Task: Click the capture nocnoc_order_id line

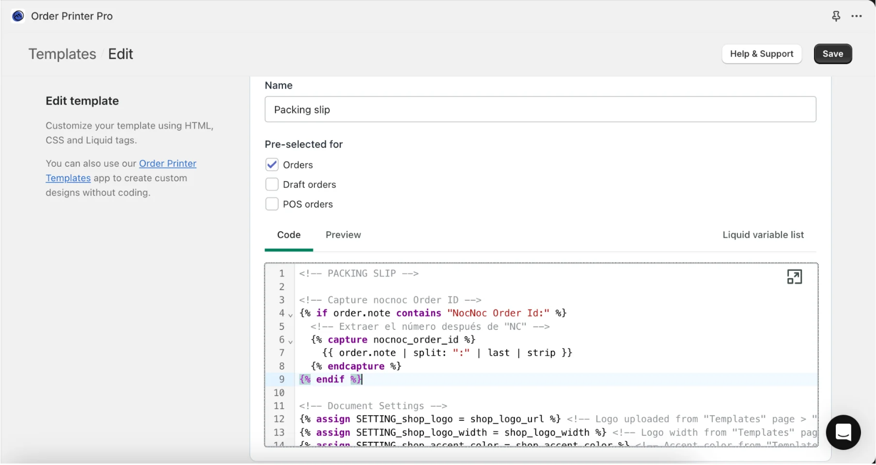Action: tap(393, 340)
